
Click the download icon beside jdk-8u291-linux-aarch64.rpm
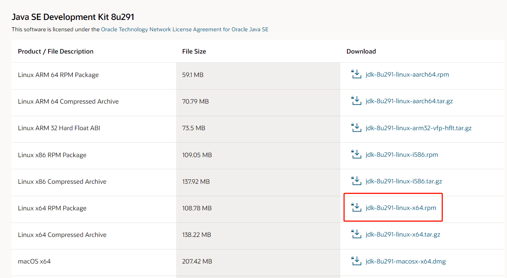pyautogui.click(x=356, y=74)
